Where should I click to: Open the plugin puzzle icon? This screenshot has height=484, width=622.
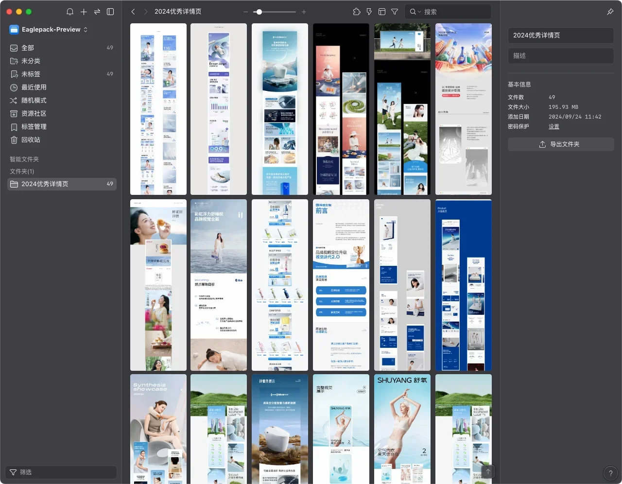[x=357, y=12]
